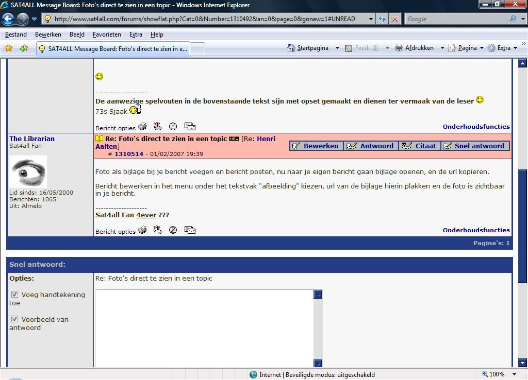Screen dimensions: 528x380
Task: Expand the Startpagina dropdown arrow
Action: coord(337,48)
